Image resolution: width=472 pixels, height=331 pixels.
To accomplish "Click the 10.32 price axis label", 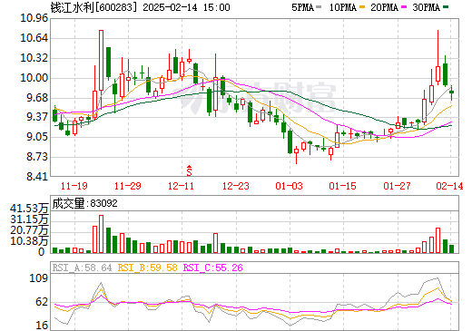I will pos(34,58).
